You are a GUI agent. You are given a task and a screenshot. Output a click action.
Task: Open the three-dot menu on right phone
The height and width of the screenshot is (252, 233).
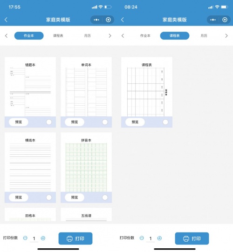[x=213, y=20]
